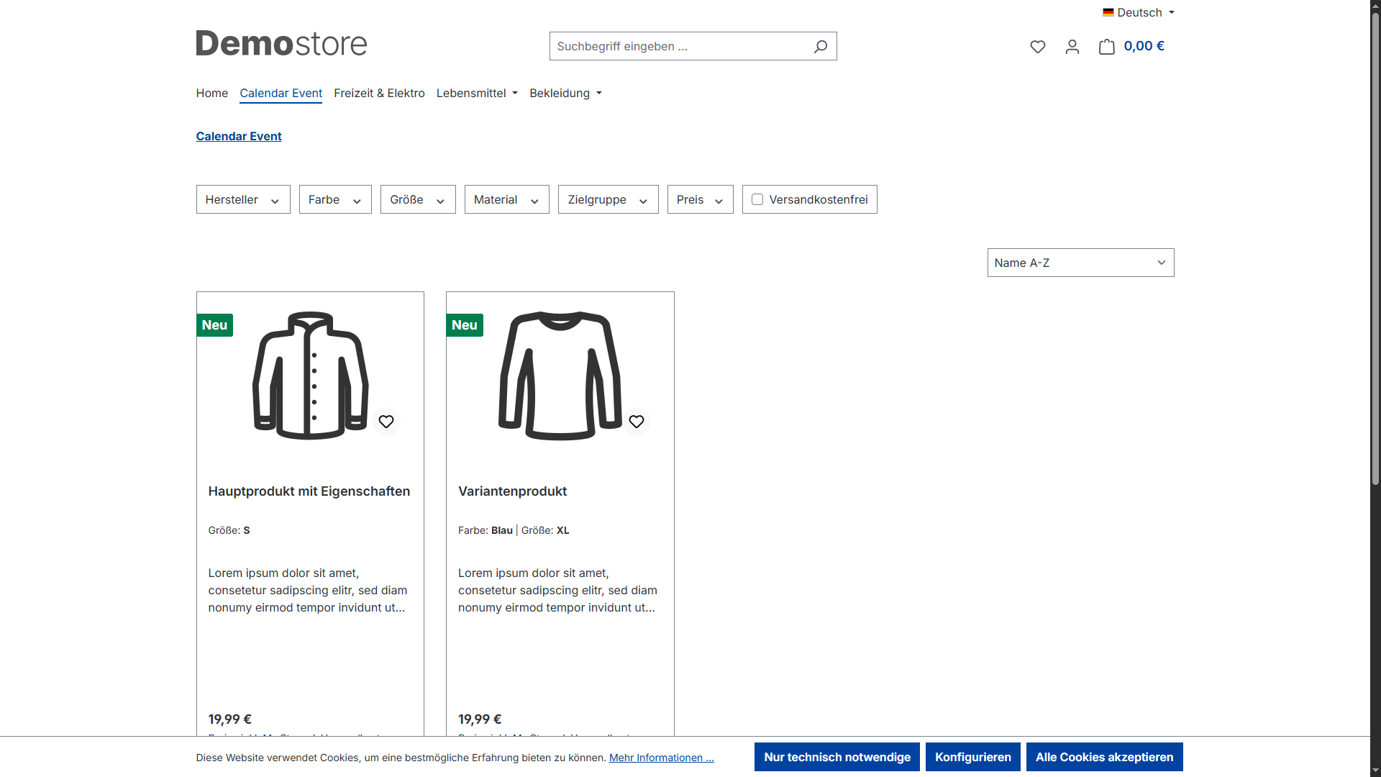
Task: Open the shopping cart bag icon
Action: point(1107,46)
